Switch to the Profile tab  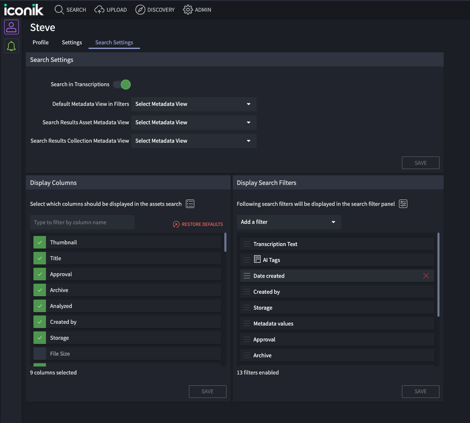coord(41,42)
